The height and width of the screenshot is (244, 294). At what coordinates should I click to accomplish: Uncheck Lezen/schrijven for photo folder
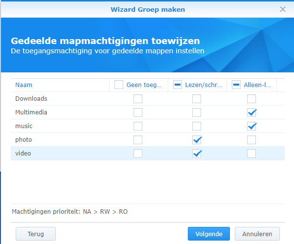(197, 140)
